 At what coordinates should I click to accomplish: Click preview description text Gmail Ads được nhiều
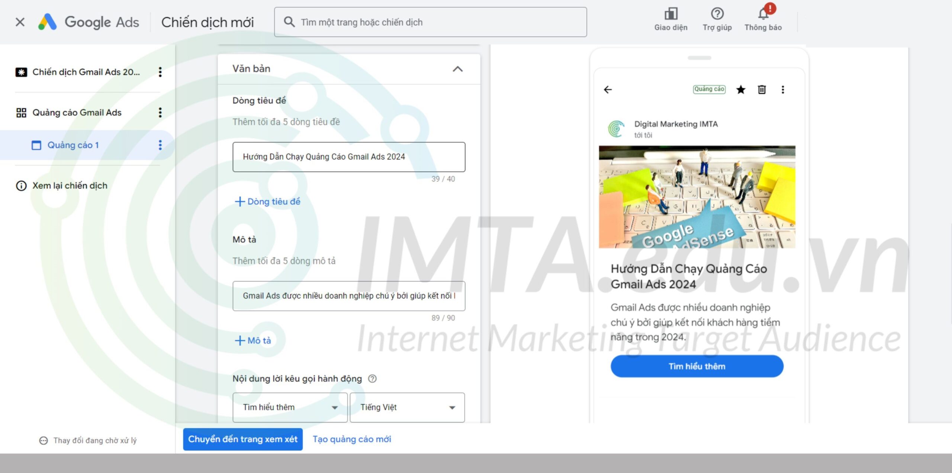tap(695, 323)
